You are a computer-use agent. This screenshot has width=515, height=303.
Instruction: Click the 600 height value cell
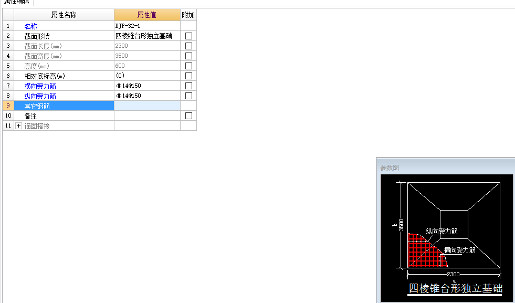click(147, 66)
